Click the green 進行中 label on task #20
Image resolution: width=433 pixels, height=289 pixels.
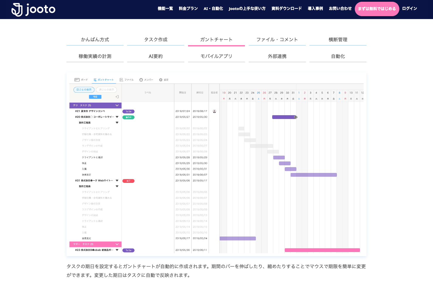(128, 117)
